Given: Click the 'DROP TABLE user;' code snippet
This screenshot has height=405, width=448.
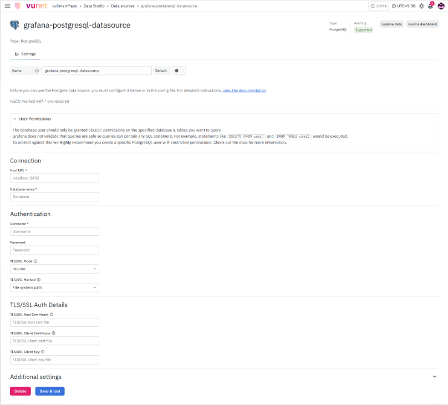Looking at the screenshot, I should [293, 136].
